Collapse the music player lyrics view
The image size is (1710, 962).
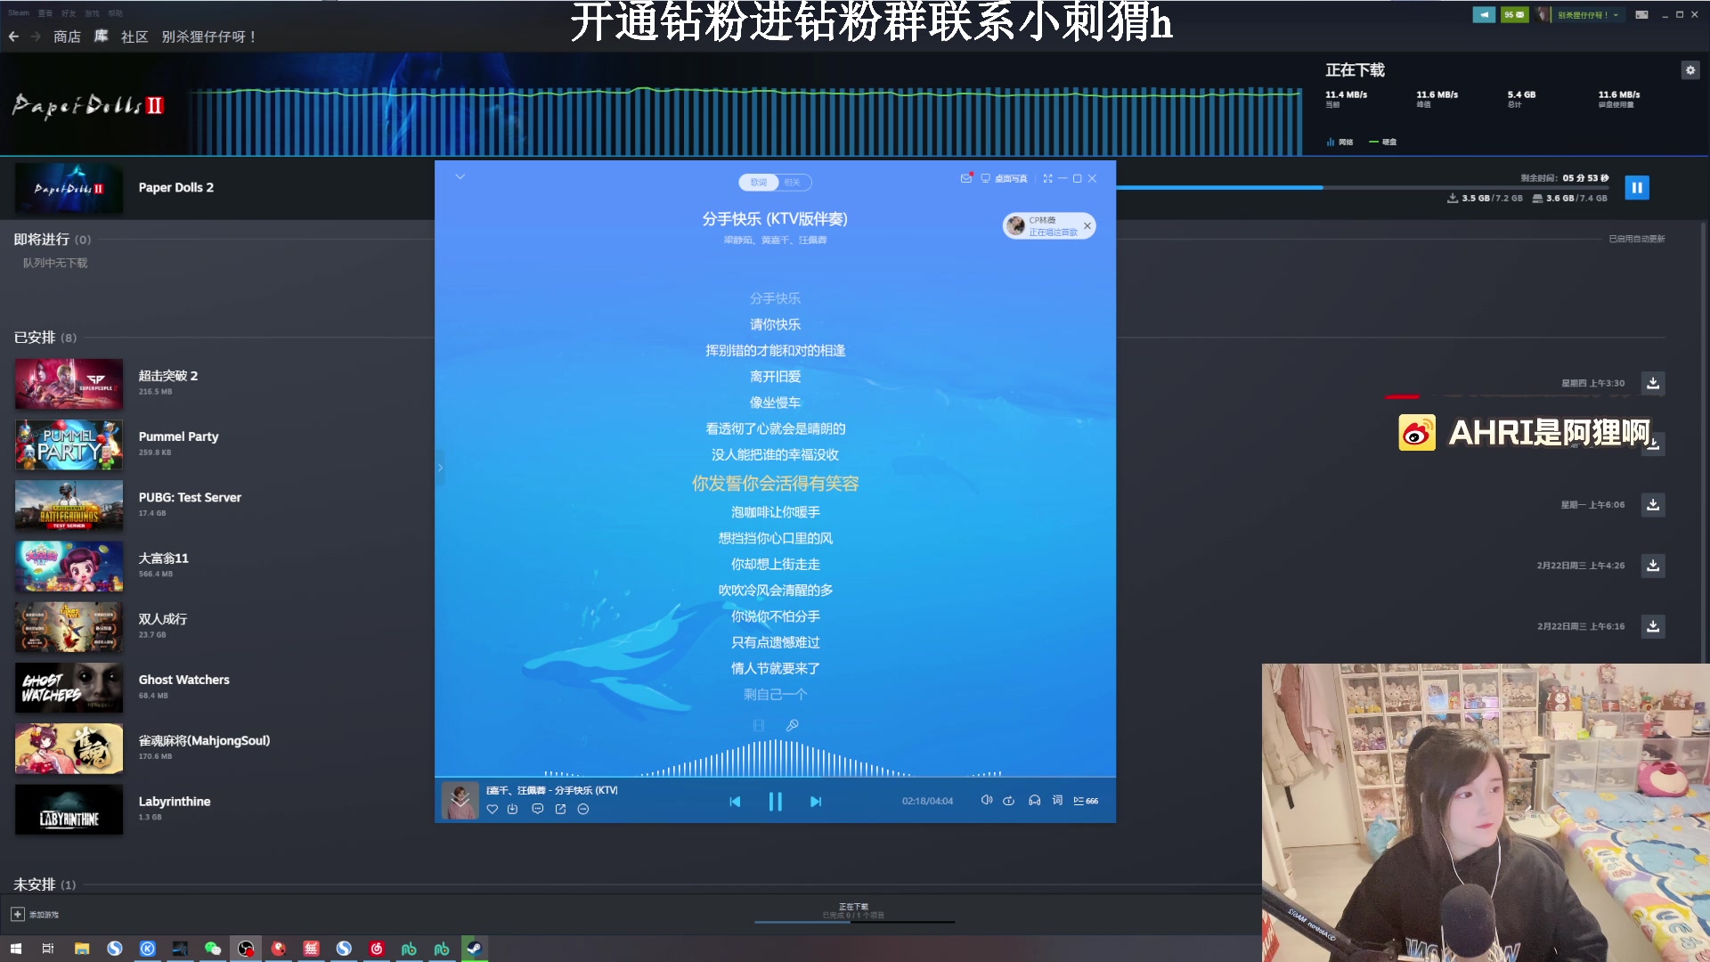(x=460, y=176)
